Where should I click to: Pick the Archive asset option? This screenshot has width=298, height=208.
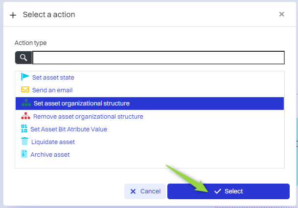pos(50,155)
